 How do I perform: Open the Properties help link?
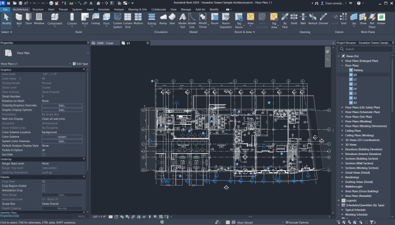pos(9,216)
